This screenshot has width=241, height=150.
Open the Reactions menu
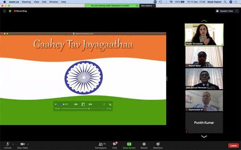pos(158,146)
